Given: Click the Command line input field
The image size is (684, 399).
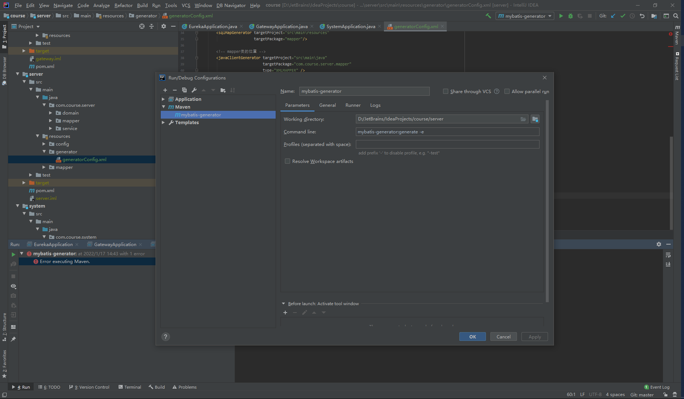Looking at the screenshot, I should [448, 132].
